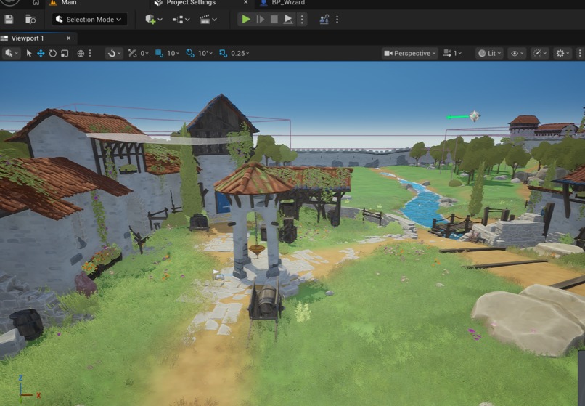Open camera speed 1 dropdown
Screen dimensions: 585x406
coord(453,54)
